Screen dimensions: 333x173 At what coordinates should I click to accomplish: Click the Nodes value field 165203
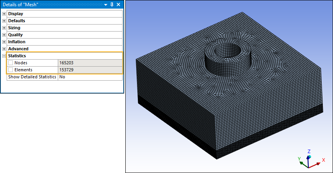click(90, 63)
